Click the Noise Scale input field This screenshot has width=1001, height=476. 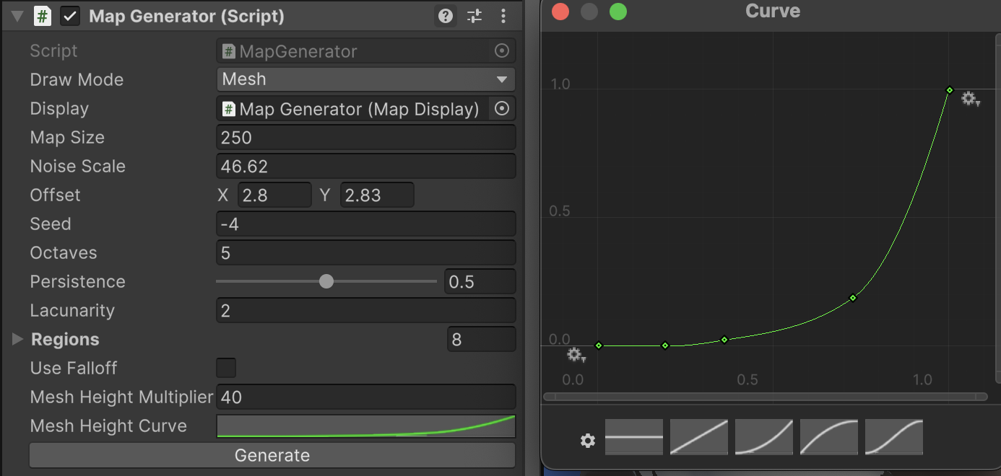pyautogui.click(x=365, y=167)
